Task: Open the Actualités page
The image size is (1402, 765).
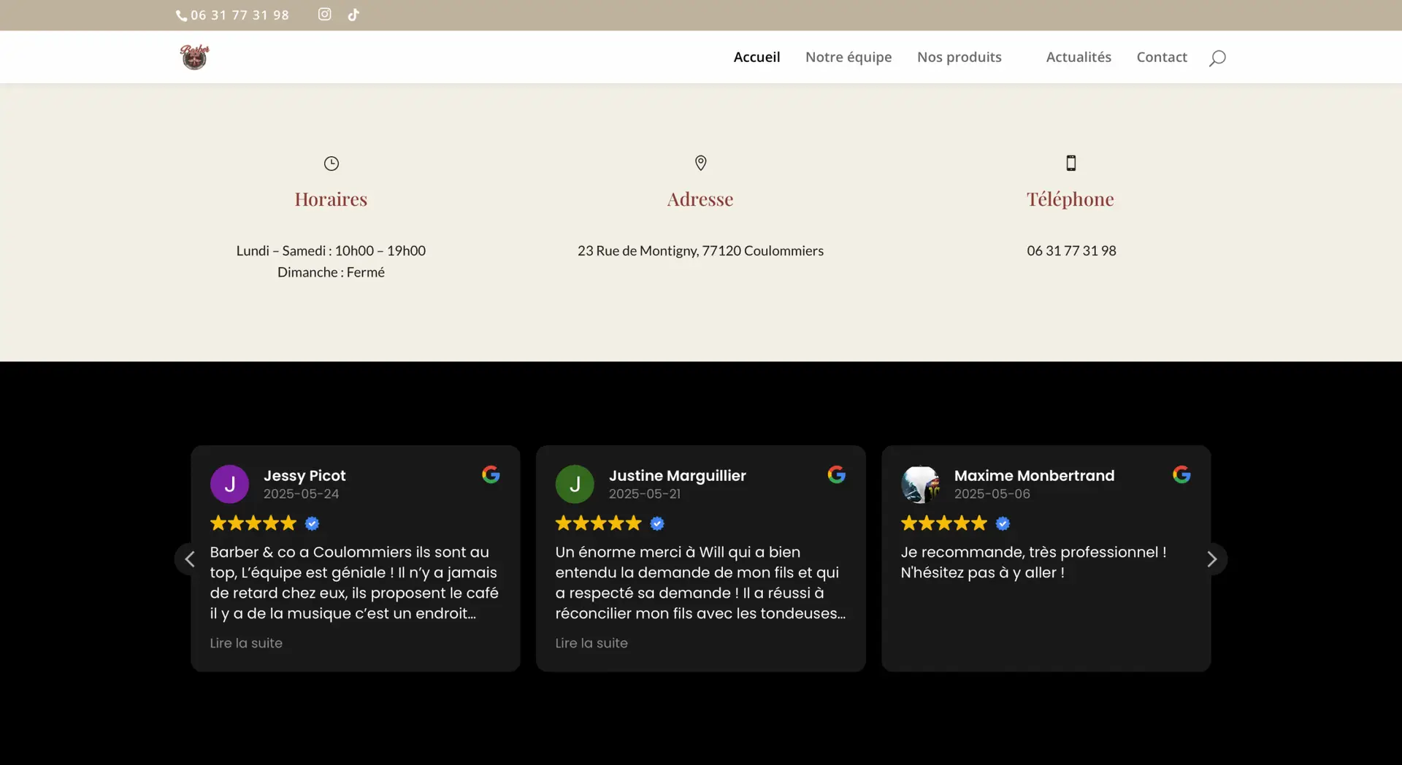Action: click(x=1078, y=57)
